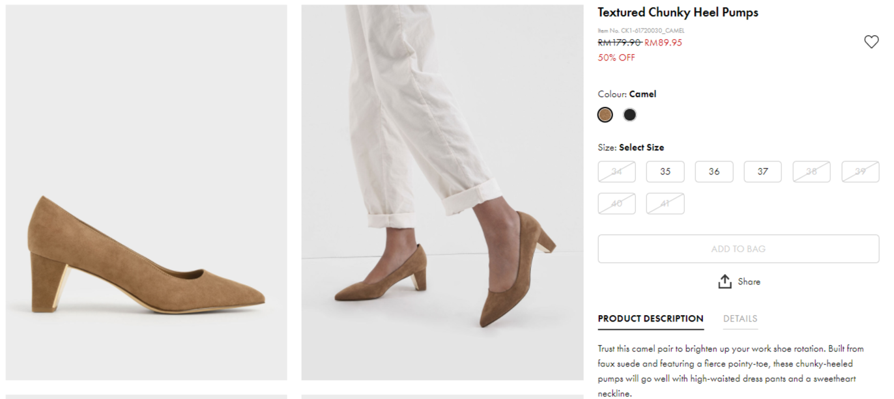The width and height of the screenshot is (894, 399).
Task: Click unavailable size 39
Action: click(860, 172)
